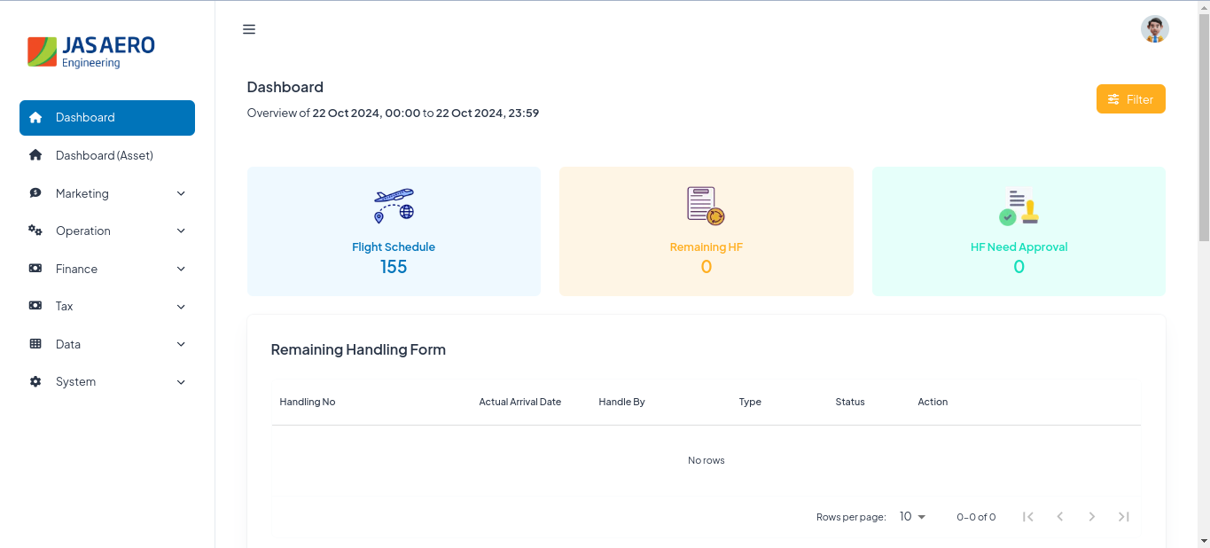
Task: Expand the Tax menu chevron
Action: click(181, 306)
